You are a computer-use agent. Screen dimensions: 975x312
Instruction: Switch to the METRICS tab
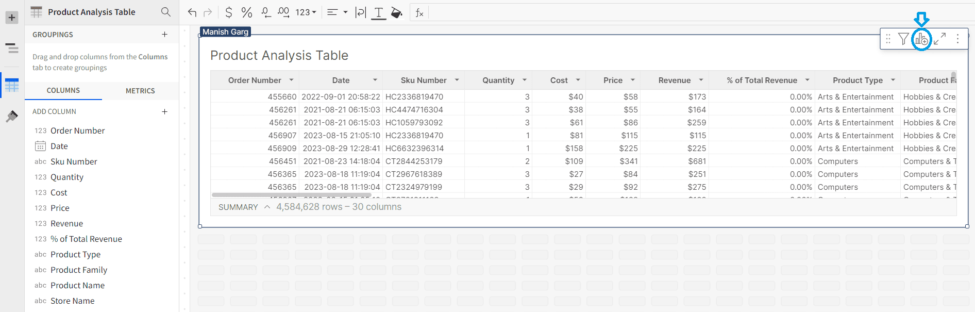[140, 91]
